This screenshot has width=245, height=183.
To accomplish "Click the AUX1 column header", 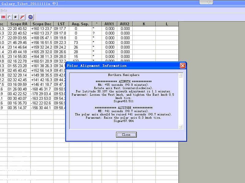I will click(x=109, y=24).
